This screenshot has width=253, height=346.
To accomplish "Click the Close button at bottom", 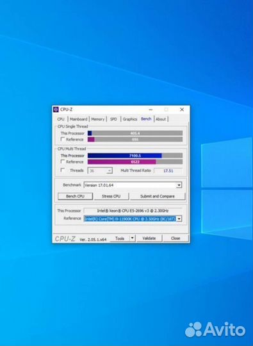I will coord(175,238).
